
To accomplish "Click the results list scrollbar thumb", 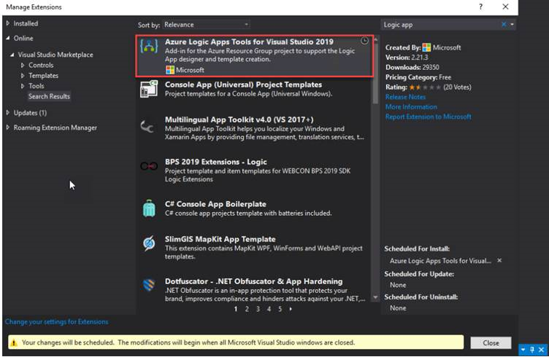I will 375,74.
